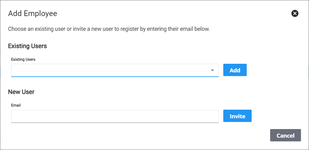
Task: Click inside the new user email textbox
Action: [115, 116]
